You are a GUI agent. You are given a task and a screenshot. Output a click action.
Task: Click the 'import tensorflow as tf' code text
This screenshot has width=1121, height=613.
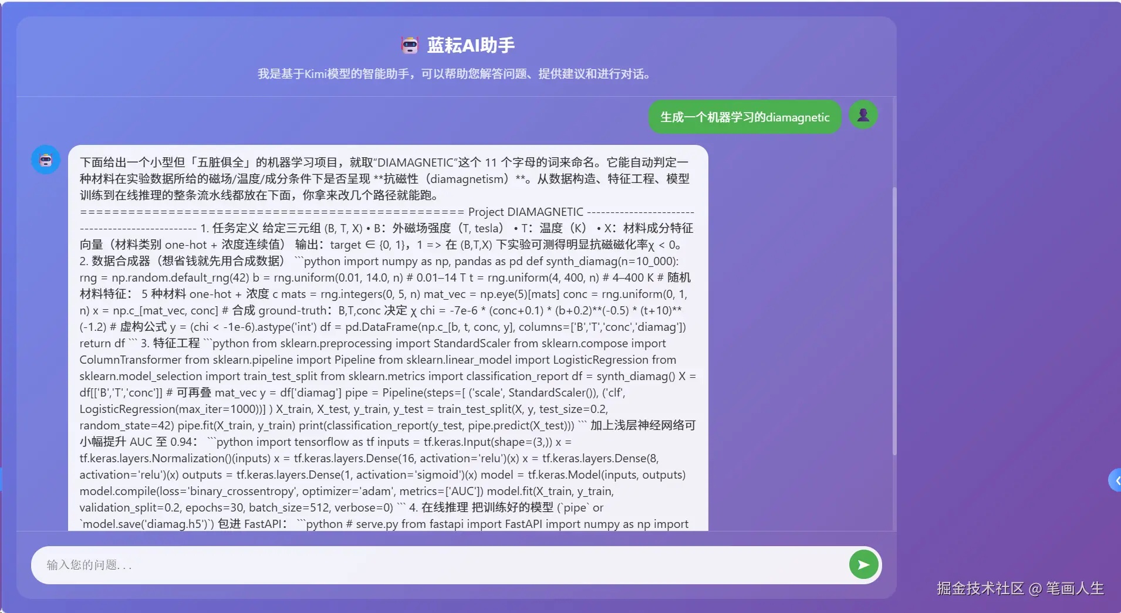pyautogui.click(x=316, y=442)
